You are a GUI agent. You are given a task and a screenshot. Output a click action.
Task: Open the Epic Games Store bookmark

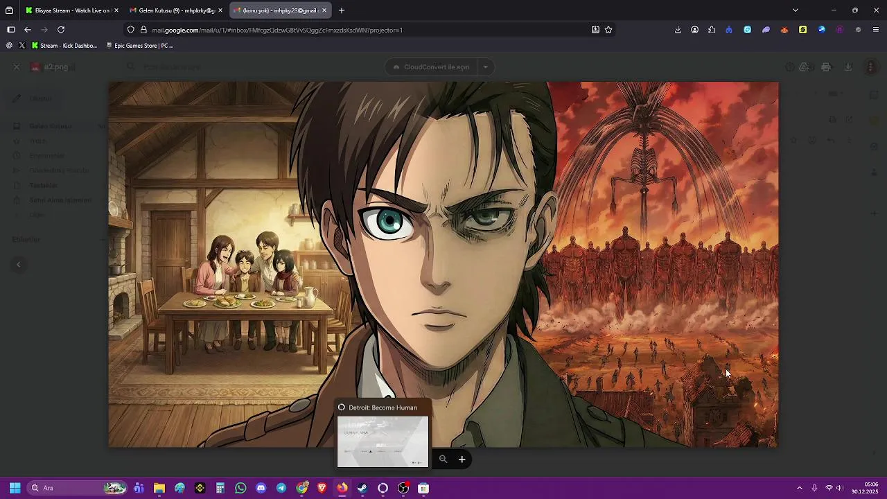pos(139,46)
